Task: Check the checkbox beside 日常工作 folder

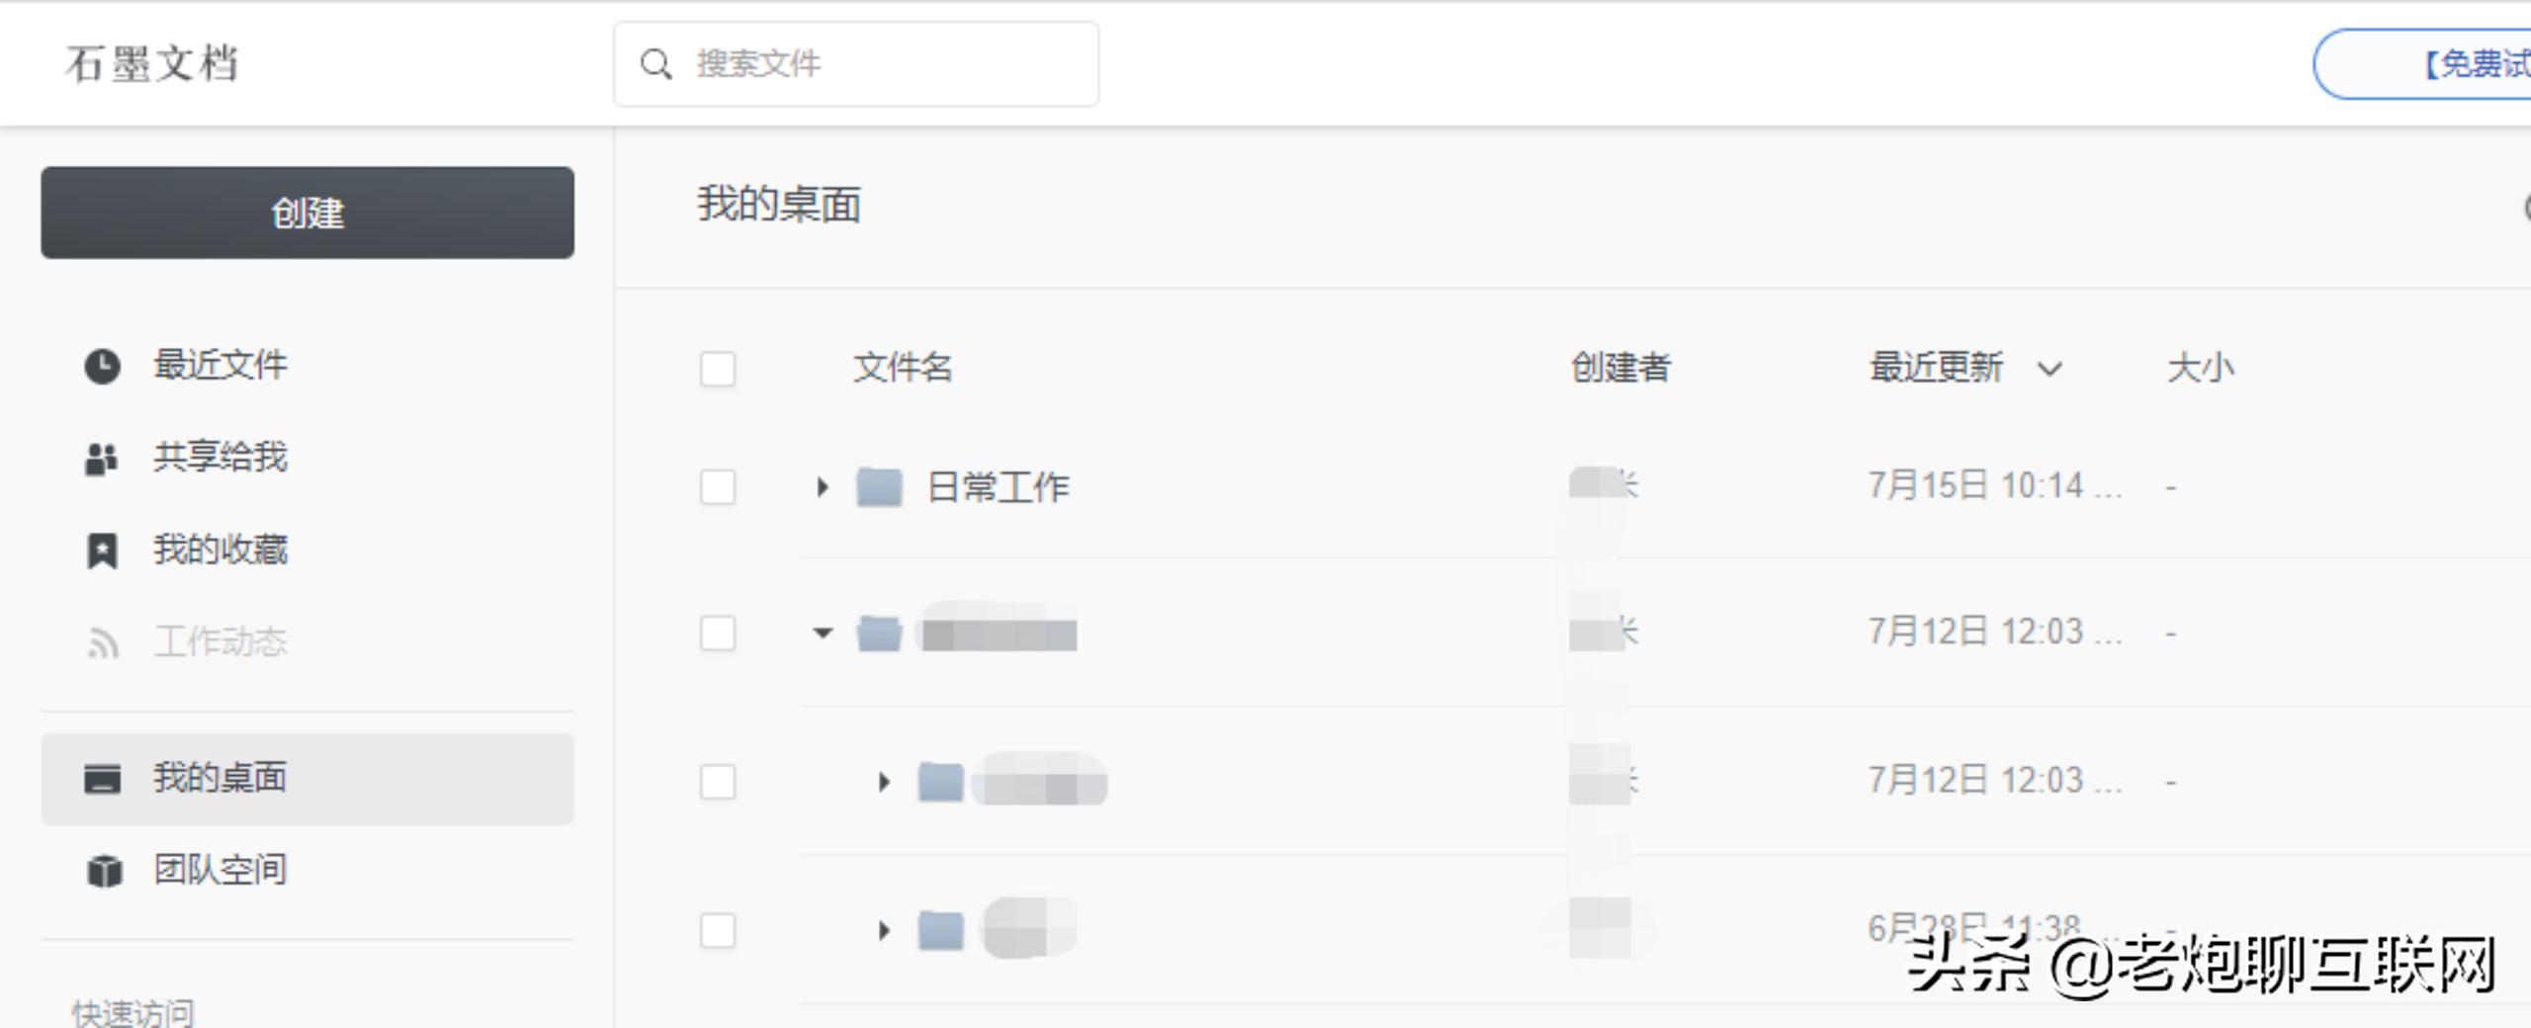Action: click(717, 487)
